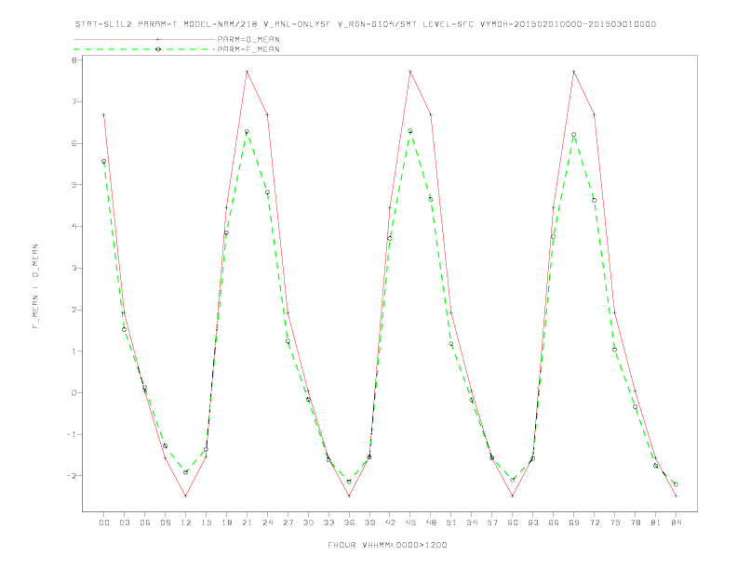Click x-axis tick label 12
This screenshot has width=737, height=569.
pos(186,523)
